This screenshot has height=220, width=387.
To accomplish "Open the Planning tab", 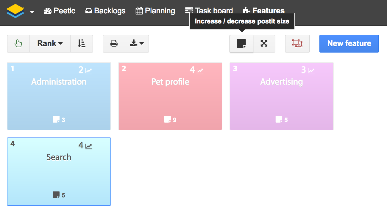I will [155, 11].
